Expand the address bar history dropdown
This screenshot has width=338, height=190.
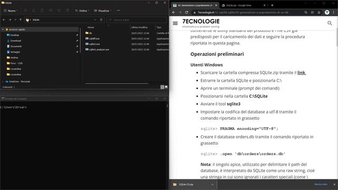95,20
